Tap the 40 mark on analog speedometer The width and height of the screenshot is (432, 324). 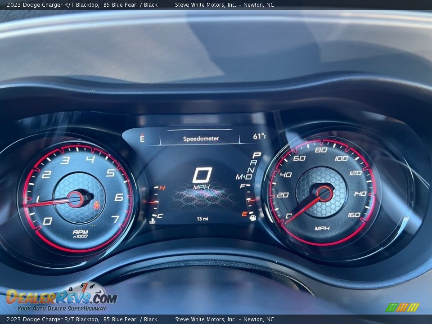pyautogui.click(x=286, y=175)
